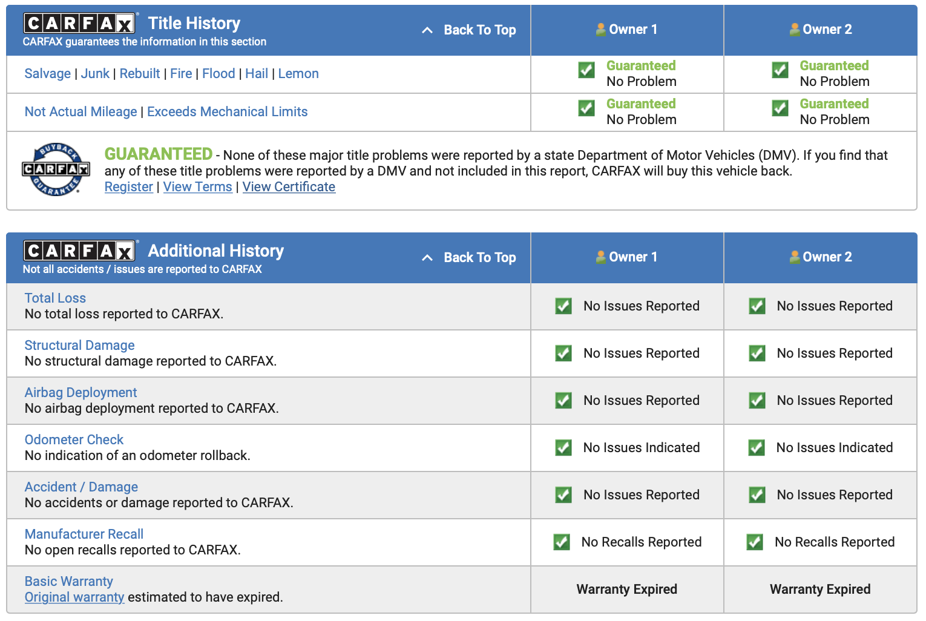This screenshot has width=926, height=621.
Task: Click the View Certificate link
Action: pos(289,186)
